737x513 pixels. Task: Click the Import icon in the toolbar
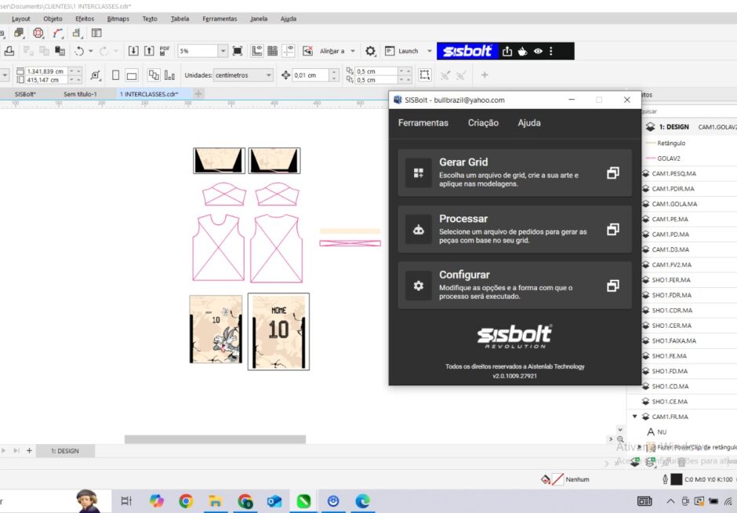tap(133, 51)
